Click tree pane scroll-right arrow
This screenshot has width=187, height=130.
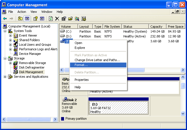click(55, 119)
